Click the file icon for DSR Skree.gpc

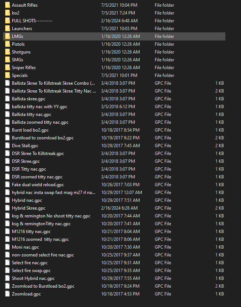coord(7,161)
